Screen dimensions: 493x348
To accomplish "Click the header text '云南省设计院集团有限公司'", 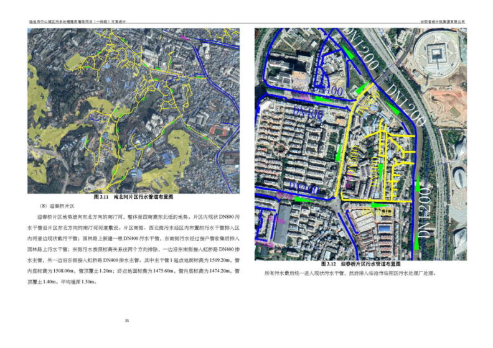I will pos(443,22).
